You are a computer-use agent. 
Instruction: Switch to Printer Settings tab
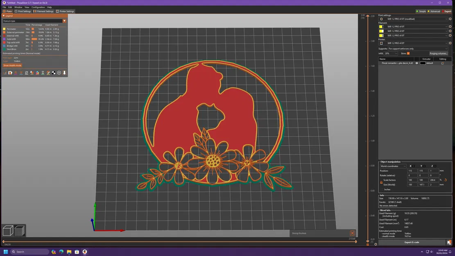[x=65, y=11]
